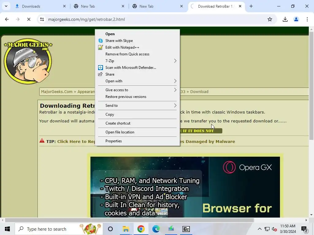Expand the 7-Zip submenu
The image size is (314, 235).
point(137,61)
